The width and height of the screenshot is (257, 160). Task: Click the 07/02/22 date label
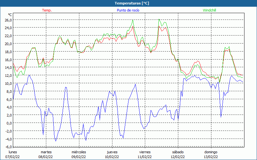[x=13, y=157]
